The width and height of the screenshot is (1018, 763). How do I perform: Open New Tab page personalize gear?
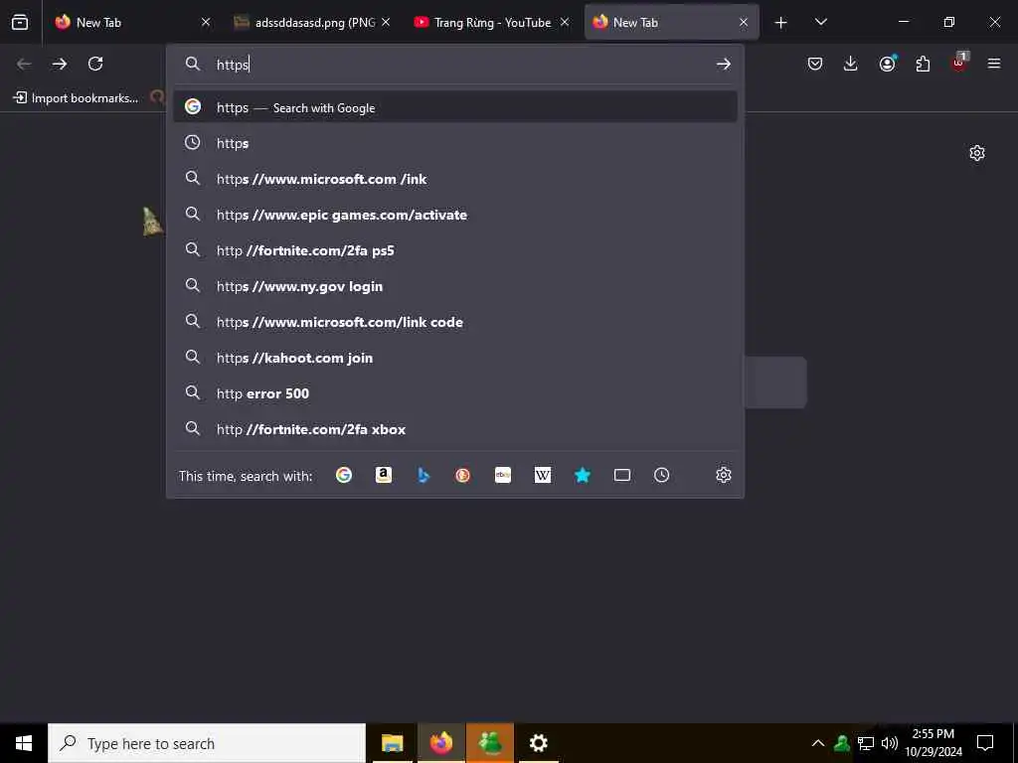click(977, 153)
